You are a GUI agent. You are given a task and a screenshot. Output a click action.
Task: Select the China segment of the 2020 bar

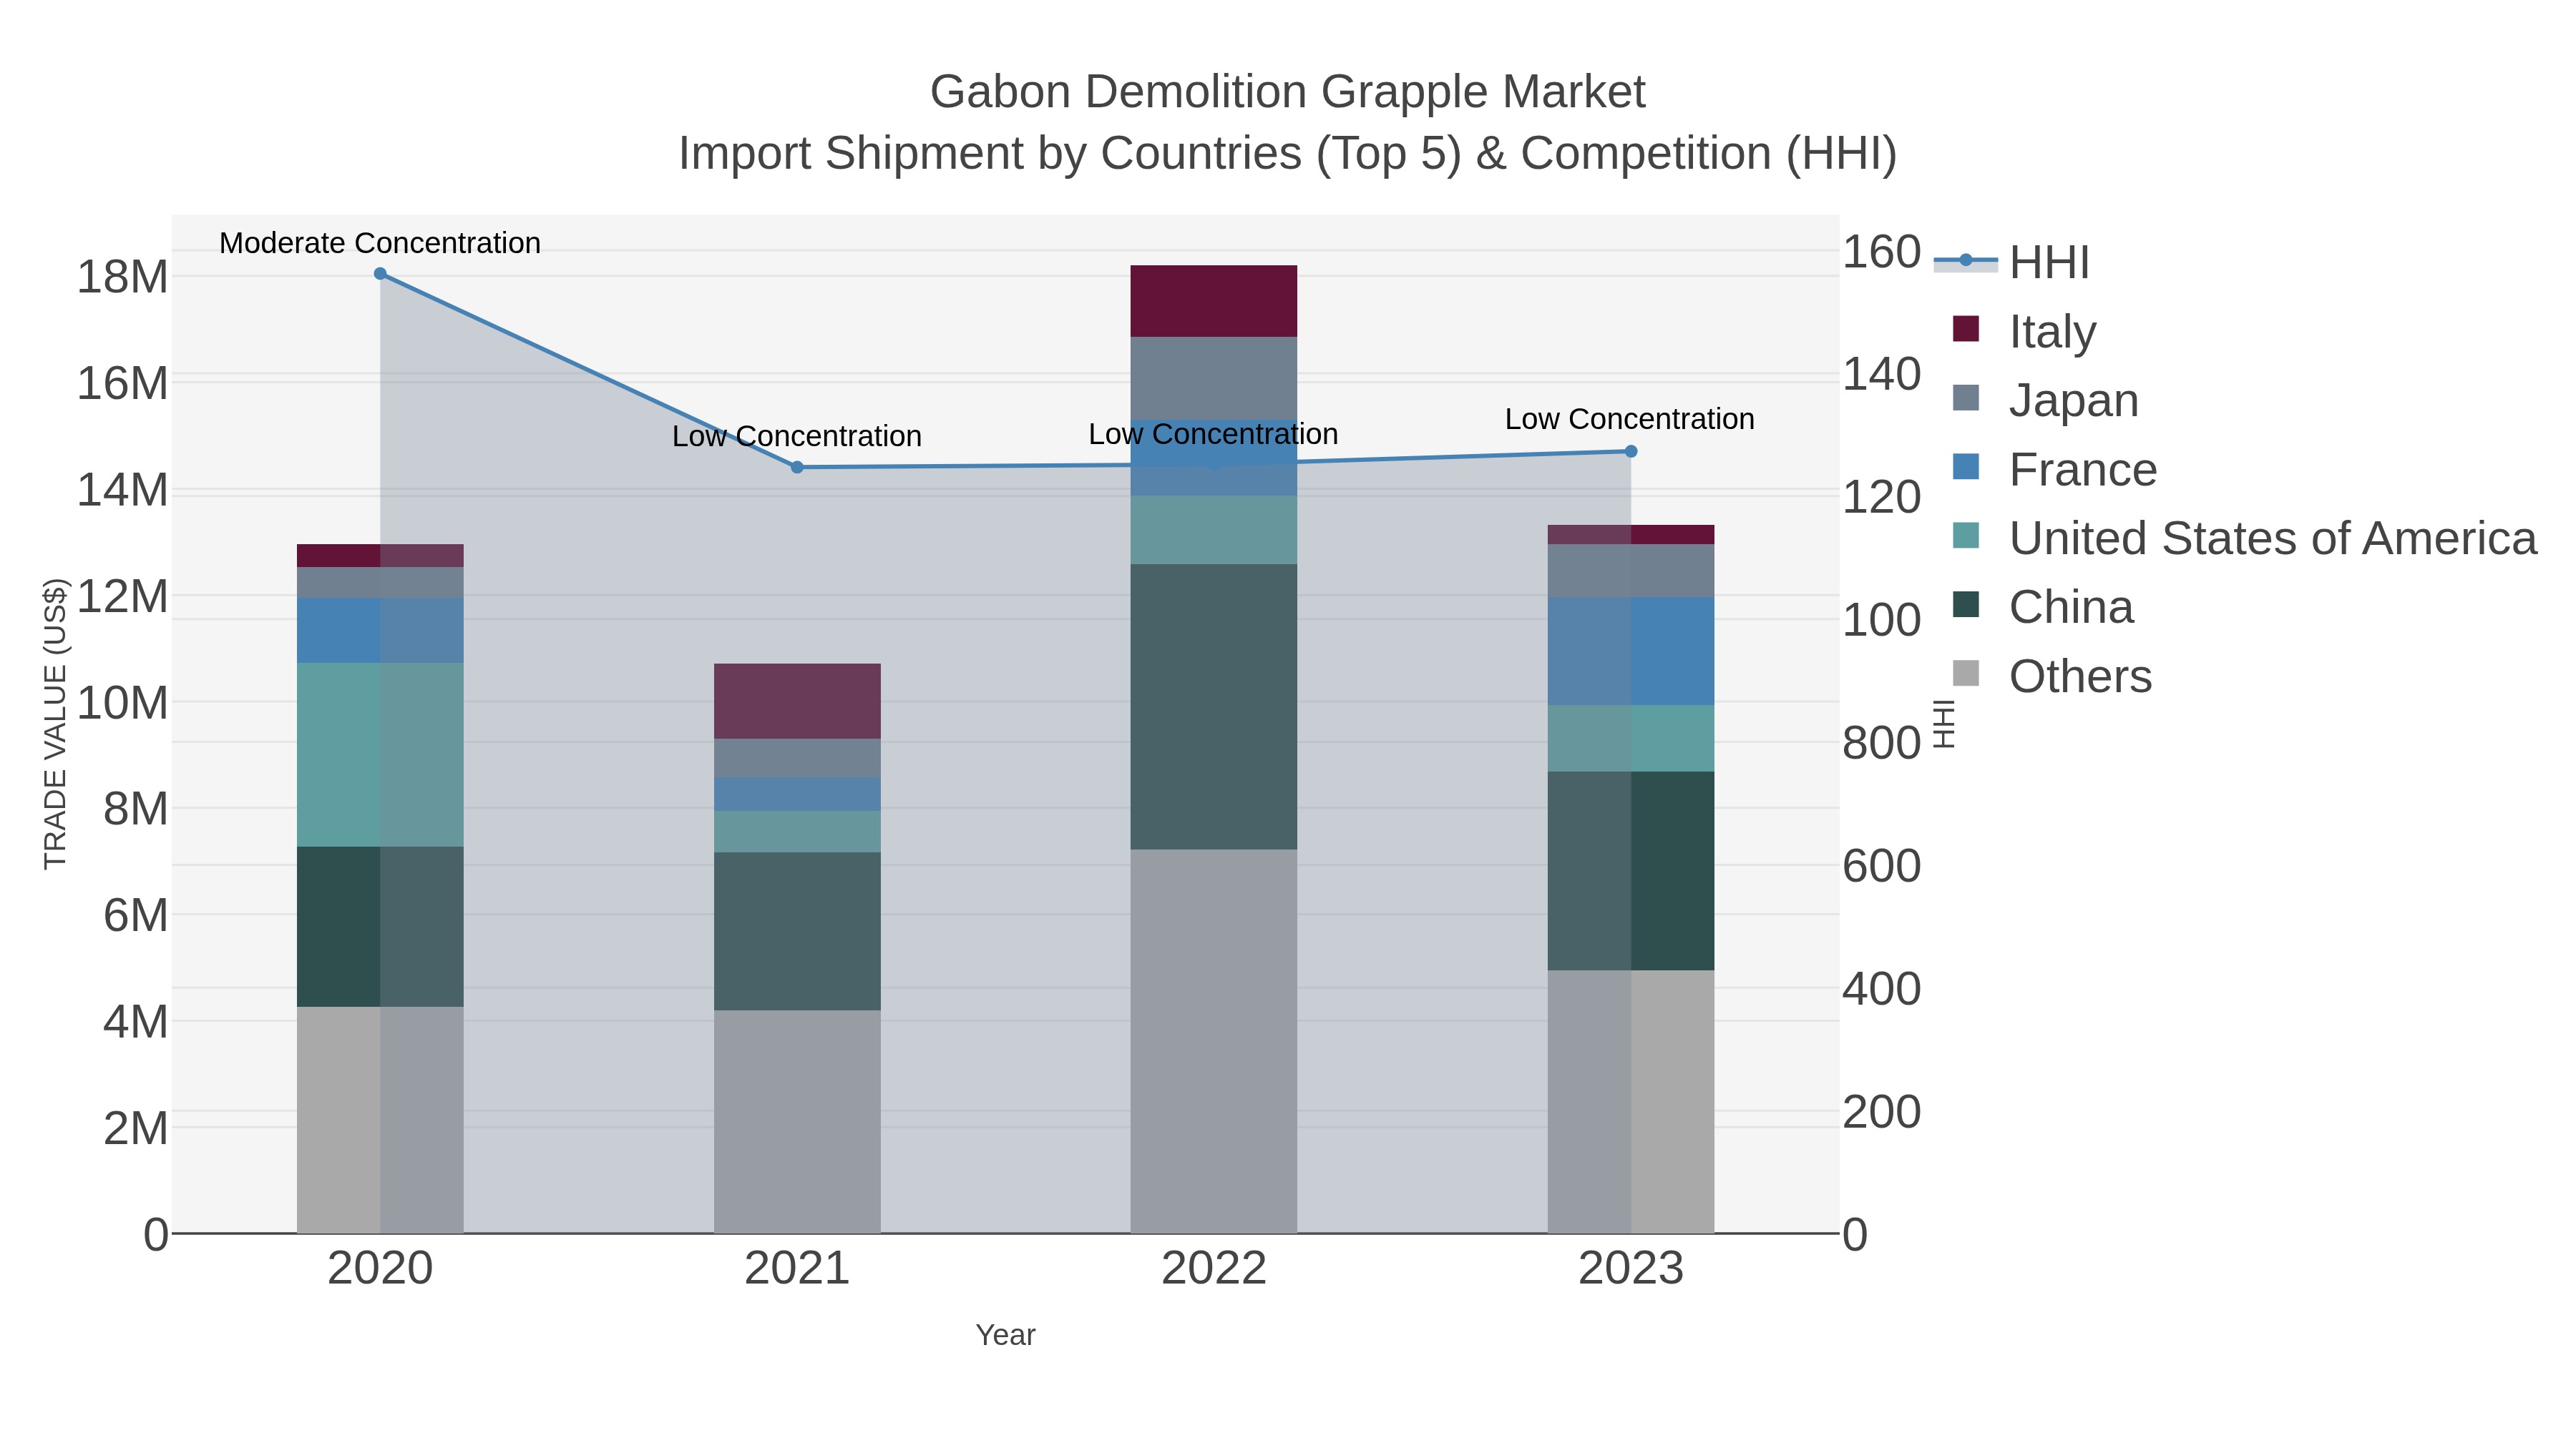coord(380,927)
